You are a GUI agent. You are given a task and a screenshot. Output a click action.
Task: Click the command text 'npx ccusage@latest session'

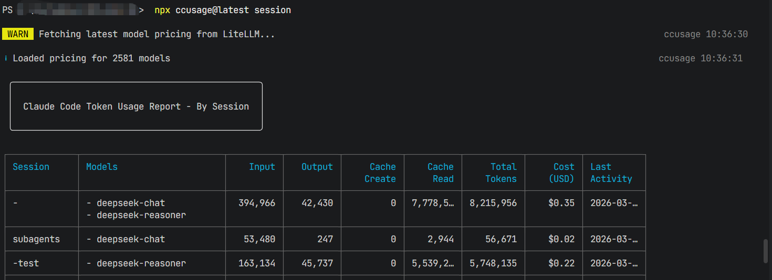pos(223,10)
